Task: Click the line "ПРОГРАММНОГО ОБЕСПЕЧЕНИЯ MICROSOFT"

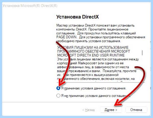Action: click(94, 51)
